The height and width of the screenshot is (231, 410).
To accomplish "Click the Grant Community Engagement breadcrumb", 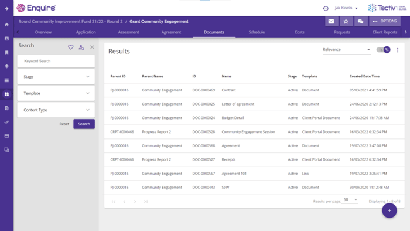I will (x=159, y=22).
